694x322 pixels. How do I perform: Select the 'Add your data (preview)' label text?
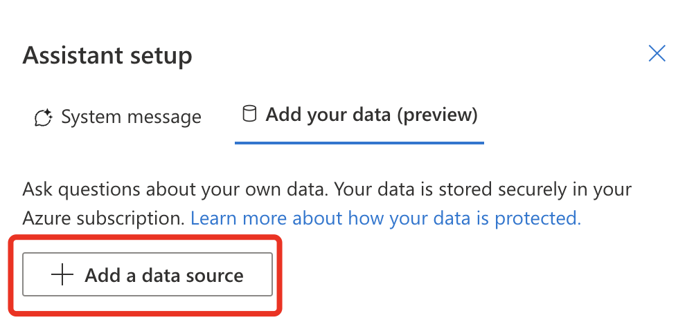pos(371,115)
